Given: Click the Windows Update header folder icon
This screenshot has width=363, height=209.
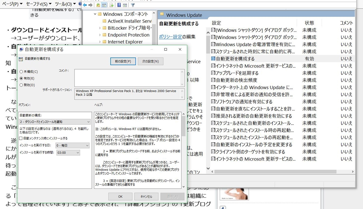Looking at the screenshot, I should pyautogui.click(x=162, y=14).
